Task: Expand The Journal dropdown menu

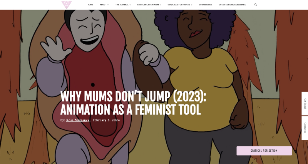Action: click(123, 5)
